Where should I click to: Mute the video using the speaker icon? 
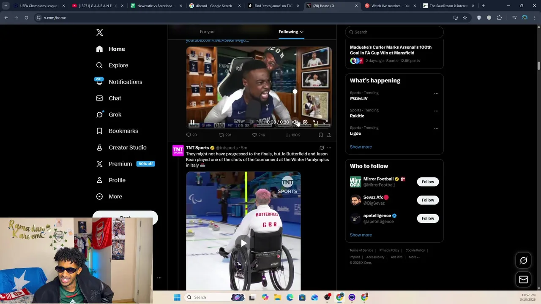pyautogui.click(x=295, y=122)
